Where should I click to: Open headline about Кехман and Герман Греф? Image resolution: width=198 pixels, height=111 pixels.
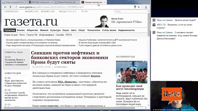click(33, 40)
